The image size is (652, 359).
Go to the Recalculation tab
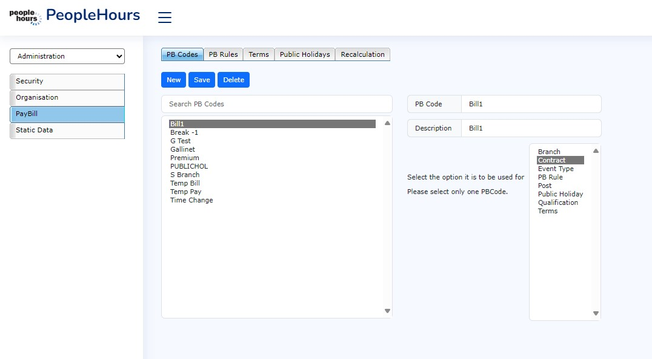pyautogui.click(x=362, y=54)
